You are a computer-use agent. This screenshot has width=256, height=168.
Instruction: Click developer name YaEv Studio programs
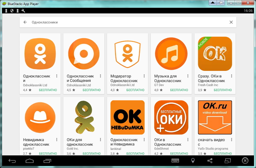pyautogui.click(x=213, y=149)
